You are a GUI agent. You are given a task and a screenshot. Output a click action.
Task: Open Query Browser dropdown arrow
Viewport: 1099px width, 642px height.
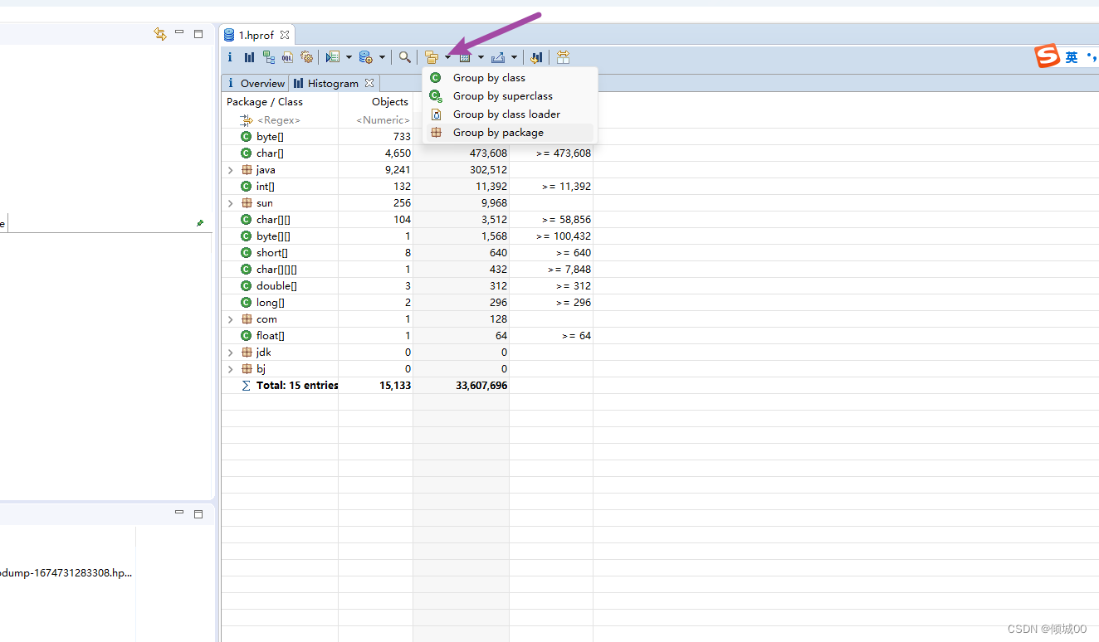(382, 57)
